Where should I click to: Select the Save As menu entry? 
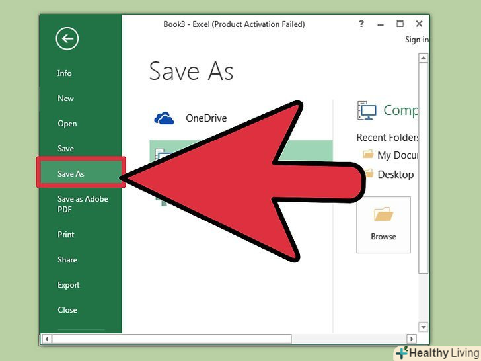[x=81, y=173]
